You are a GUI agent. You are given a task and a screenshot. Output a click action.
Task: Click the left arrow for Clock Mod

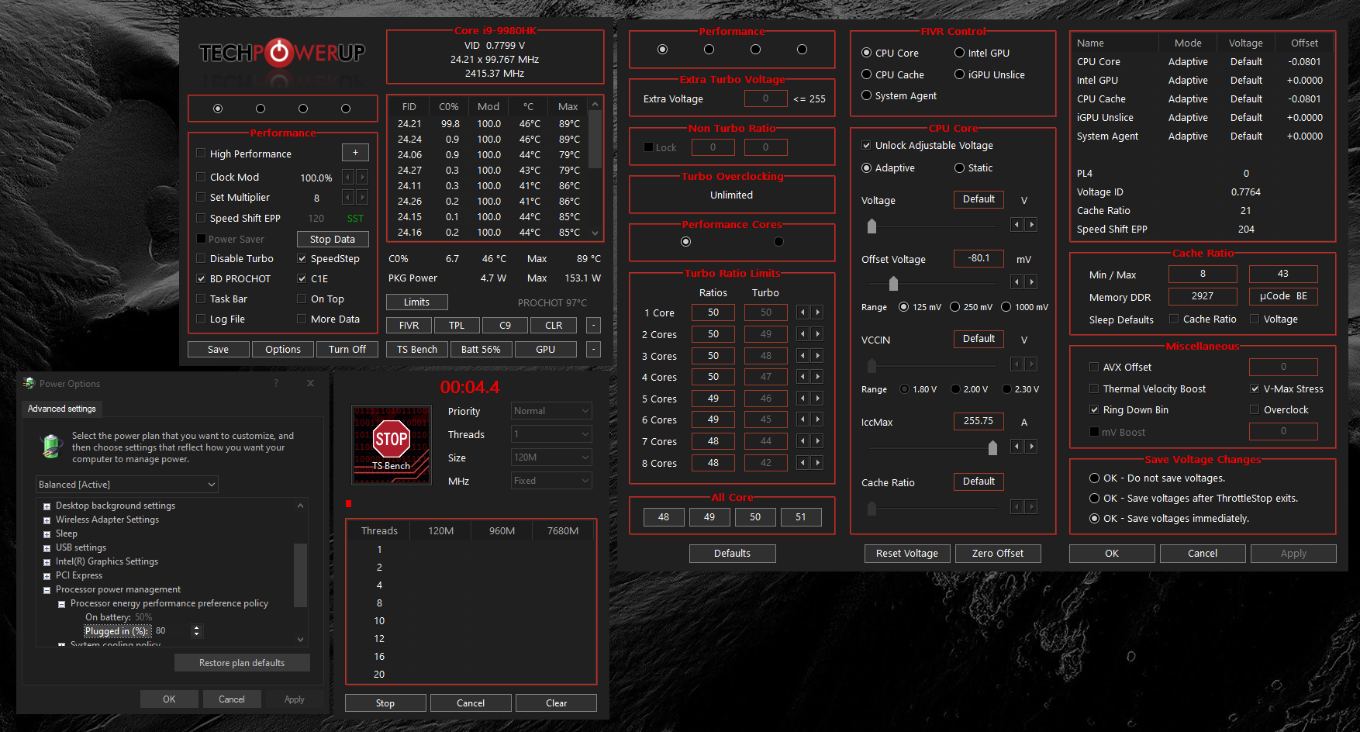pyautogui.click(x=348, y=177)
